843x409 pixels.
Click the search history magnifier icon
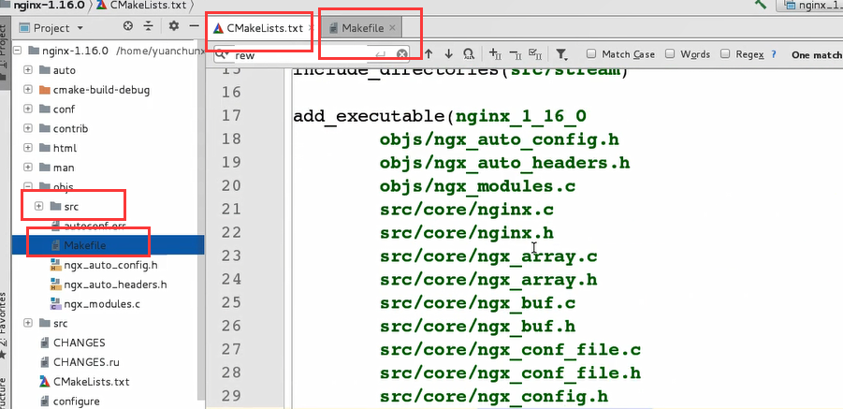(222, 53)
